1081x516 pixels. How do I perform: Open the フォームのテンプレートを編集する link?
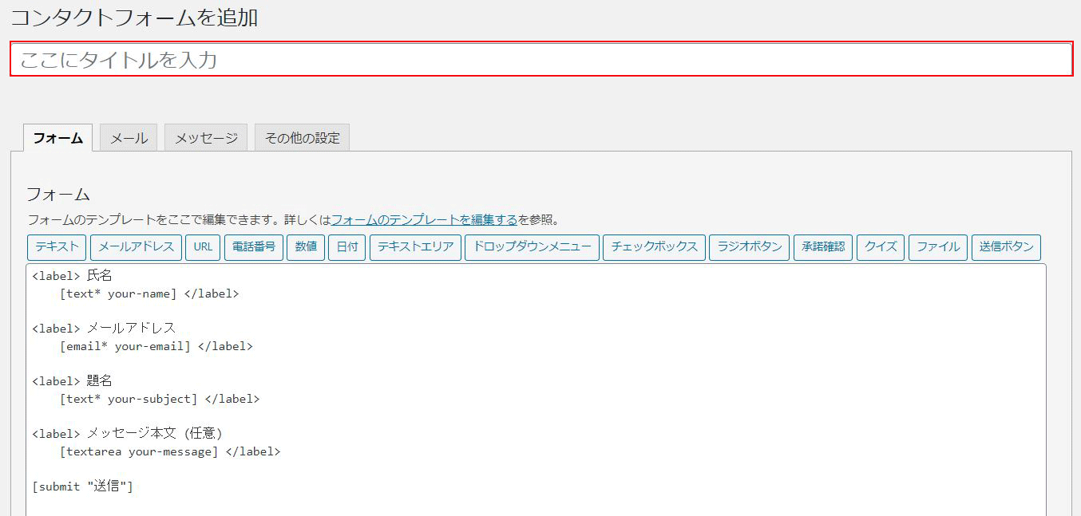click(424, 219)
